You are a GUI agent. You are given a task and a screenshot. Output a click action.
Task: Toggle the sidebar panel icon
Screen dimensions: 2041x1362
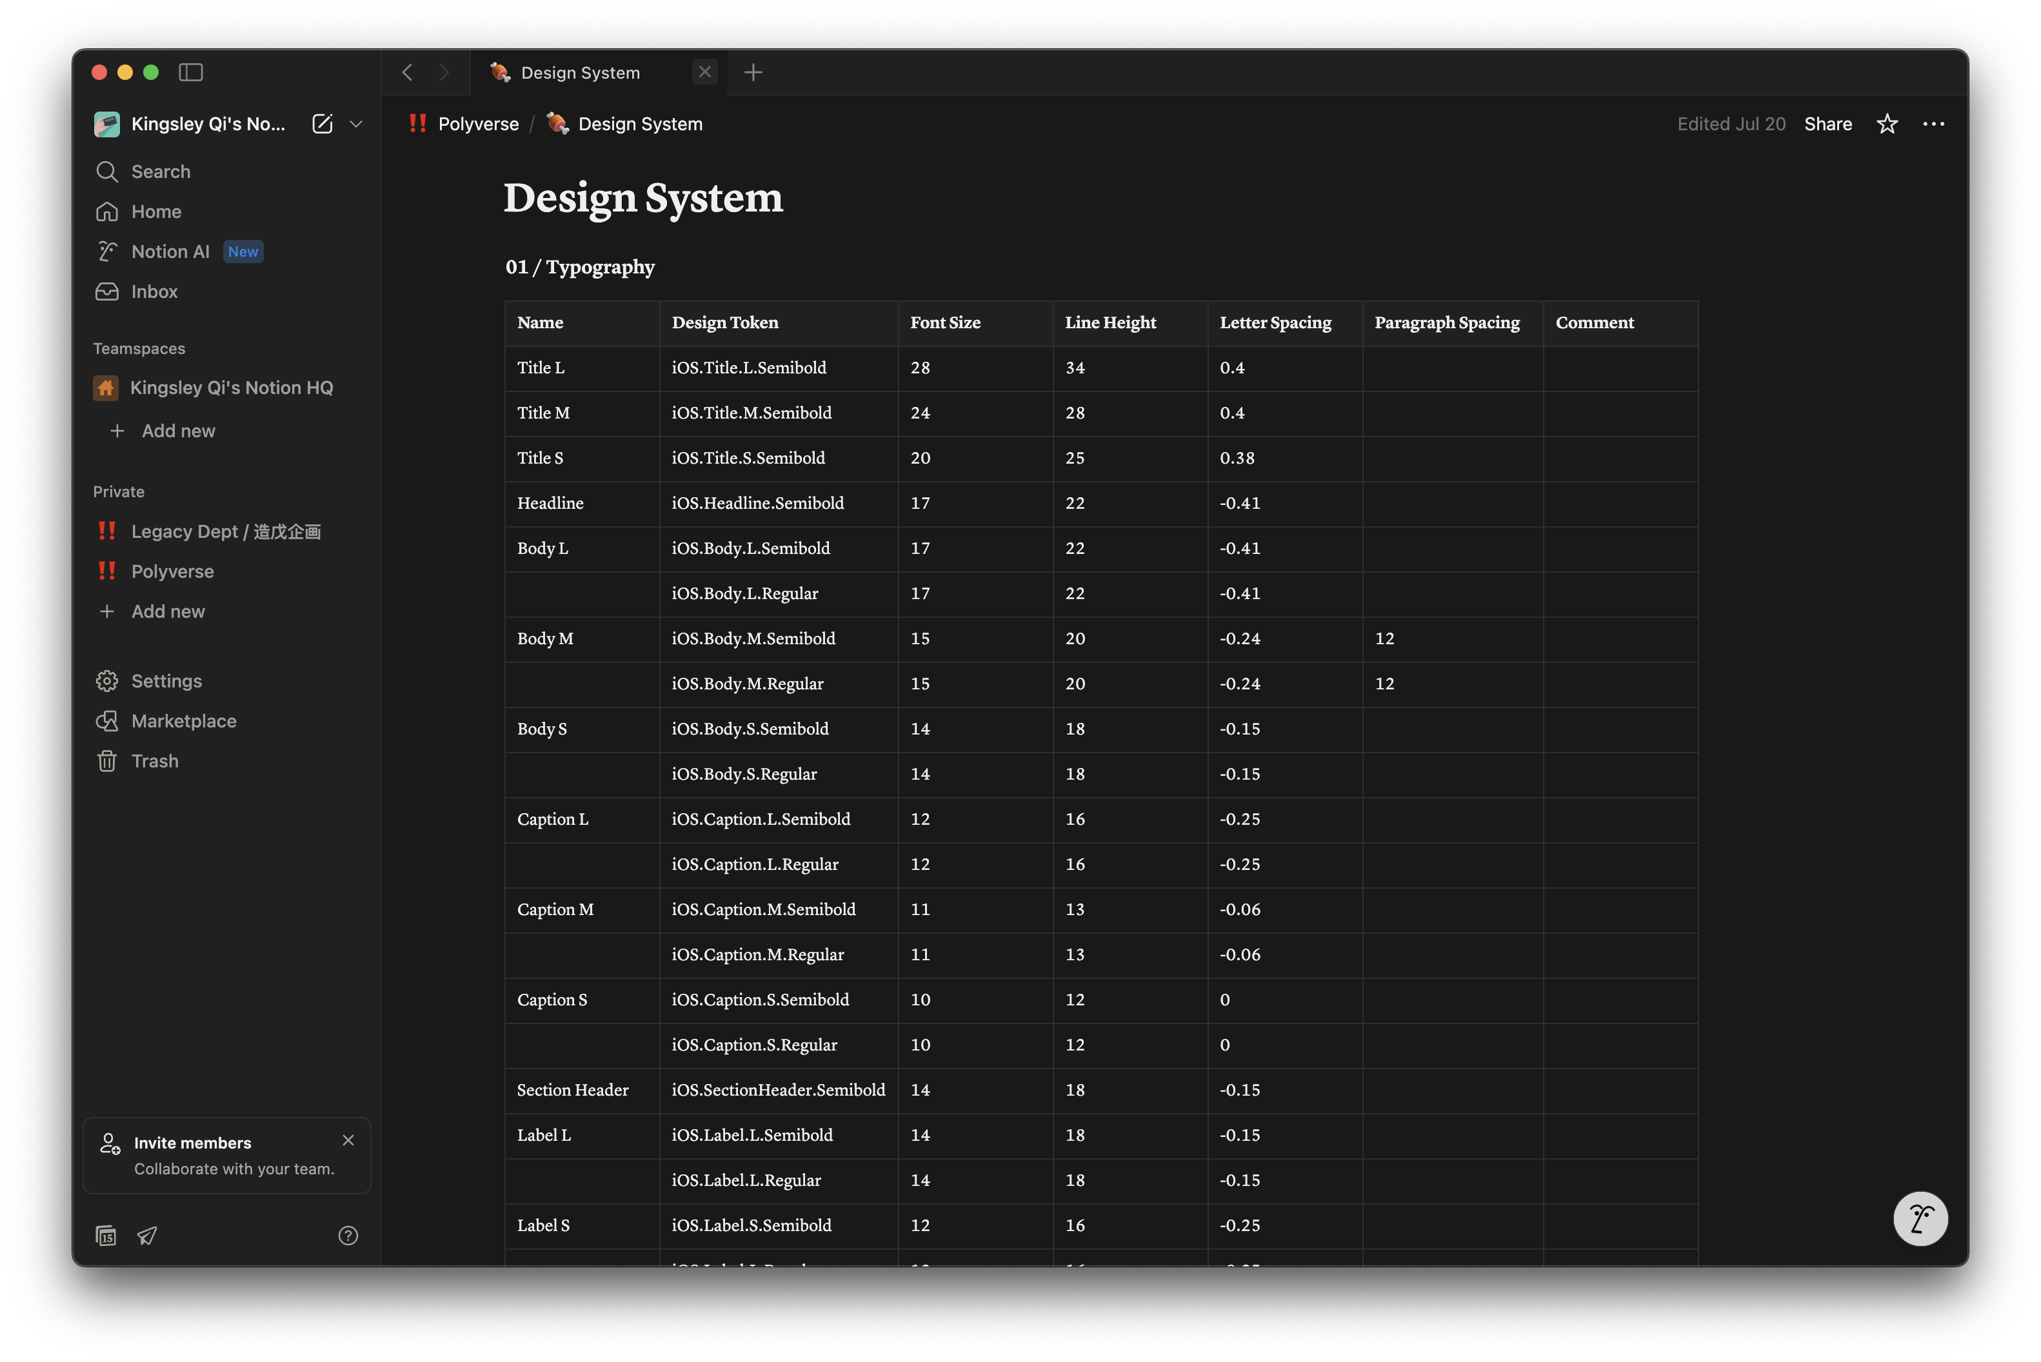[x=190, y=72]
